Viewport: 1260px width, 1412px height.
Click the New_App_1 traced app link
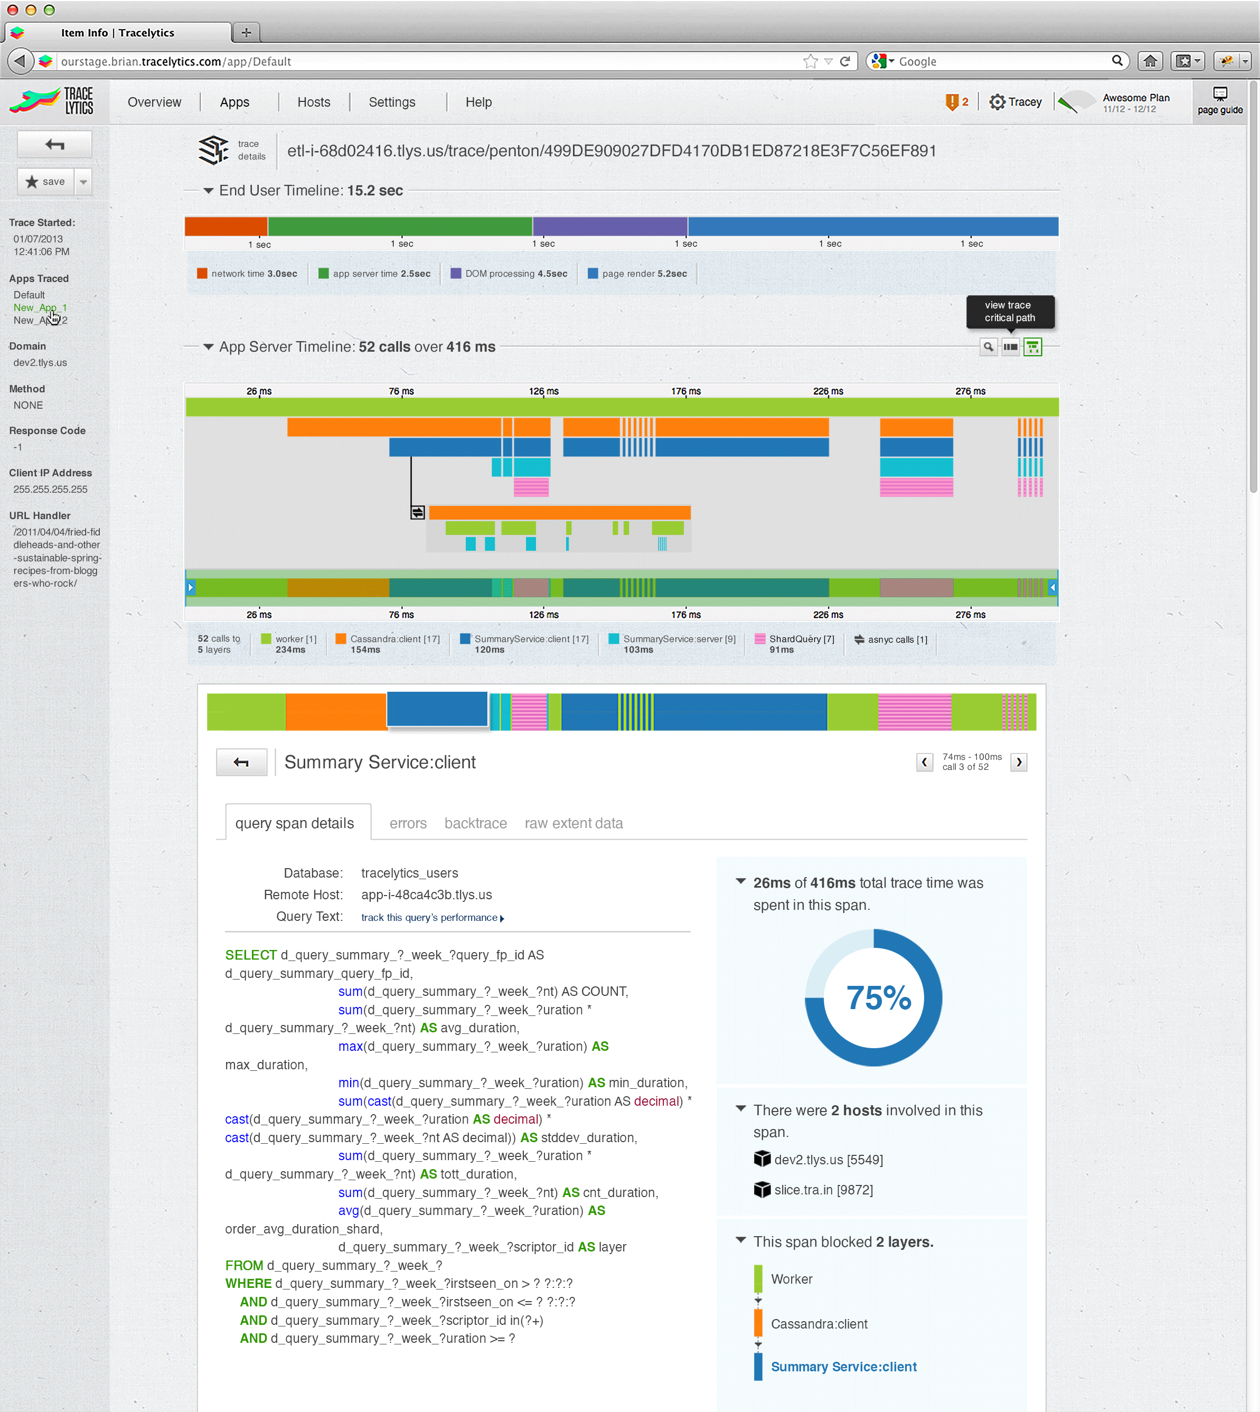point(40,307)
